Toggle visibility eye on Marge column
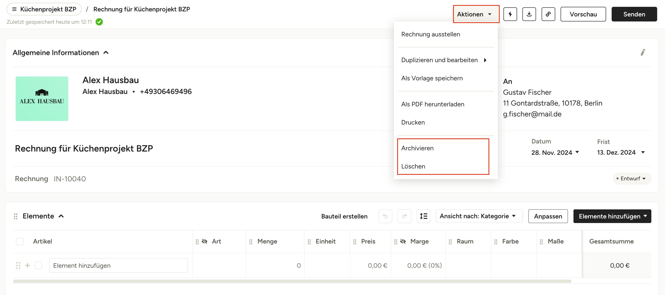Image resolution: width=665 pixels, height=295 pixels. (403, 241)
